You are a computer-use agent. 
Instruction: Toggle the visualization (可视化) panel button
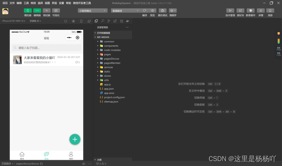click(56, 11)
